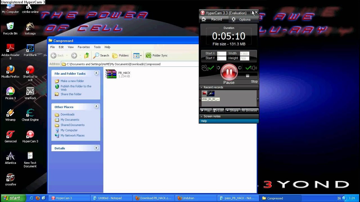Select the Recycle Bin desktop icon
360x202 pixels.
pos(10,28)
